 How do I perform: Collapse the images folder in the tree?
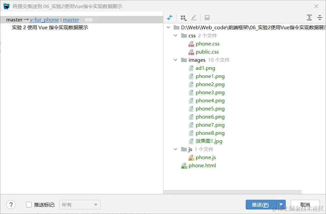point(176,60)
